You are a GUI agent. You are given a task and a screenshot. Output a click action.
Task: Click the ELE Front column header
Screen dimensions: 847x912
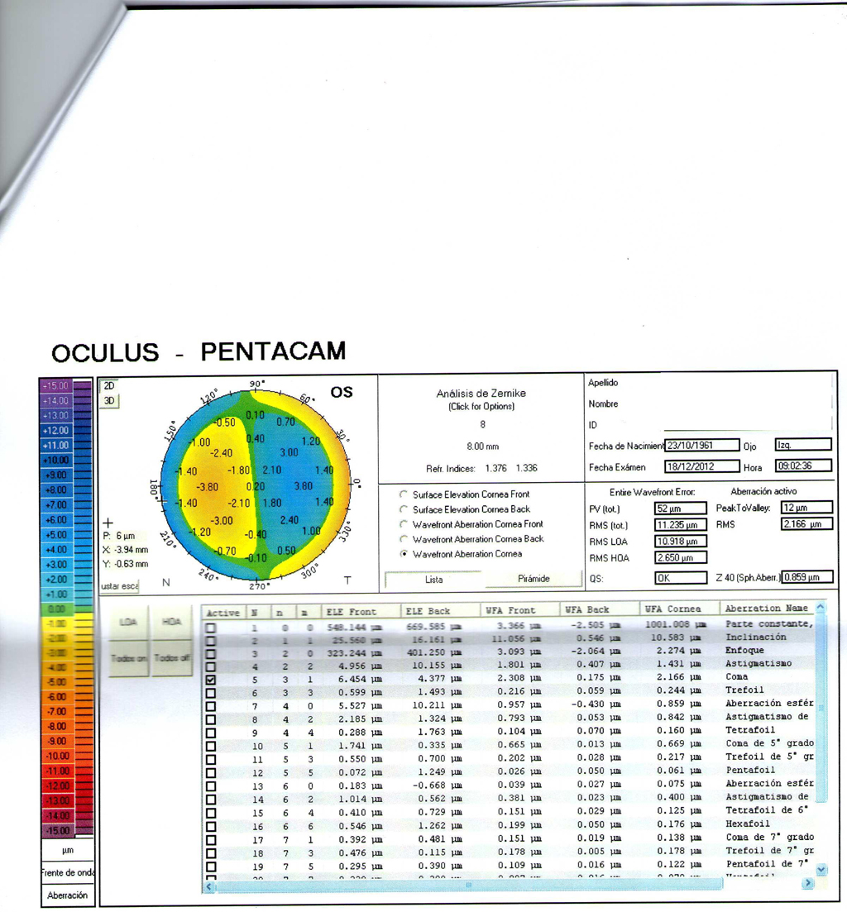coord(361,612)
